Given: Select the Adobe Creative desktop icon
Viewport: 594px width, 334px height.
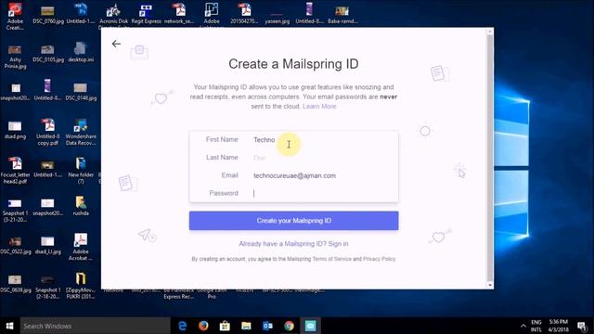Looking at the screenshot, I should tap(15, 16).
